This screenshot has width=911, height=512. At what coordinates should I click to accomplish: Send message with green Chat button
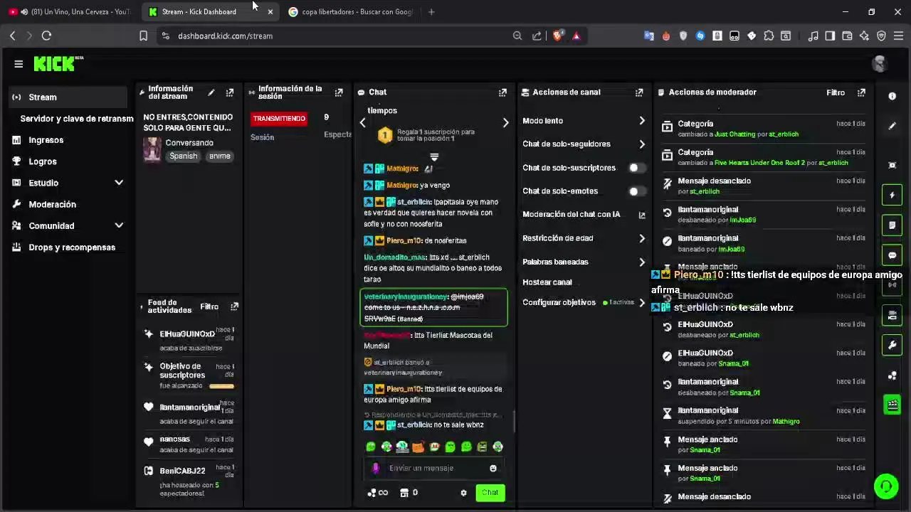click(x=490, y=492)
